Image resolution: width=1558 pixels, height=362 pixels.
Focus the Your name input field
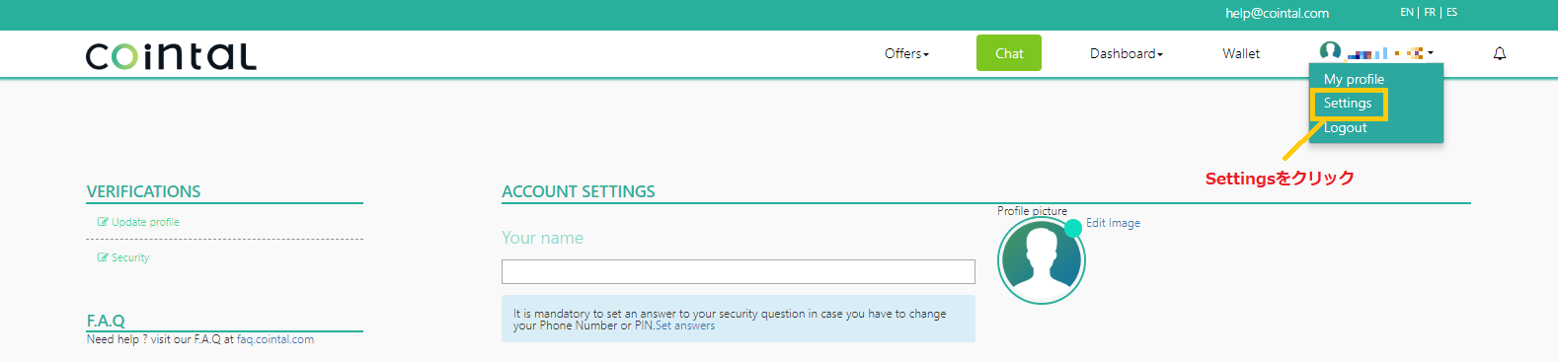[x=739, y=271]
